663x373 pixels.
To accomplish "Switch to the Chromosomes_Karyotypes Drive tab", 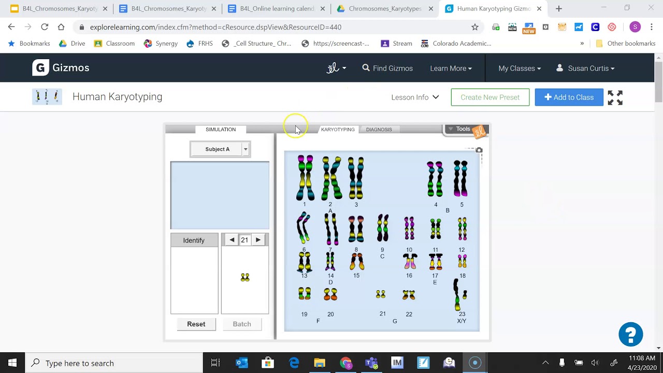I will (x=384, y=9).
